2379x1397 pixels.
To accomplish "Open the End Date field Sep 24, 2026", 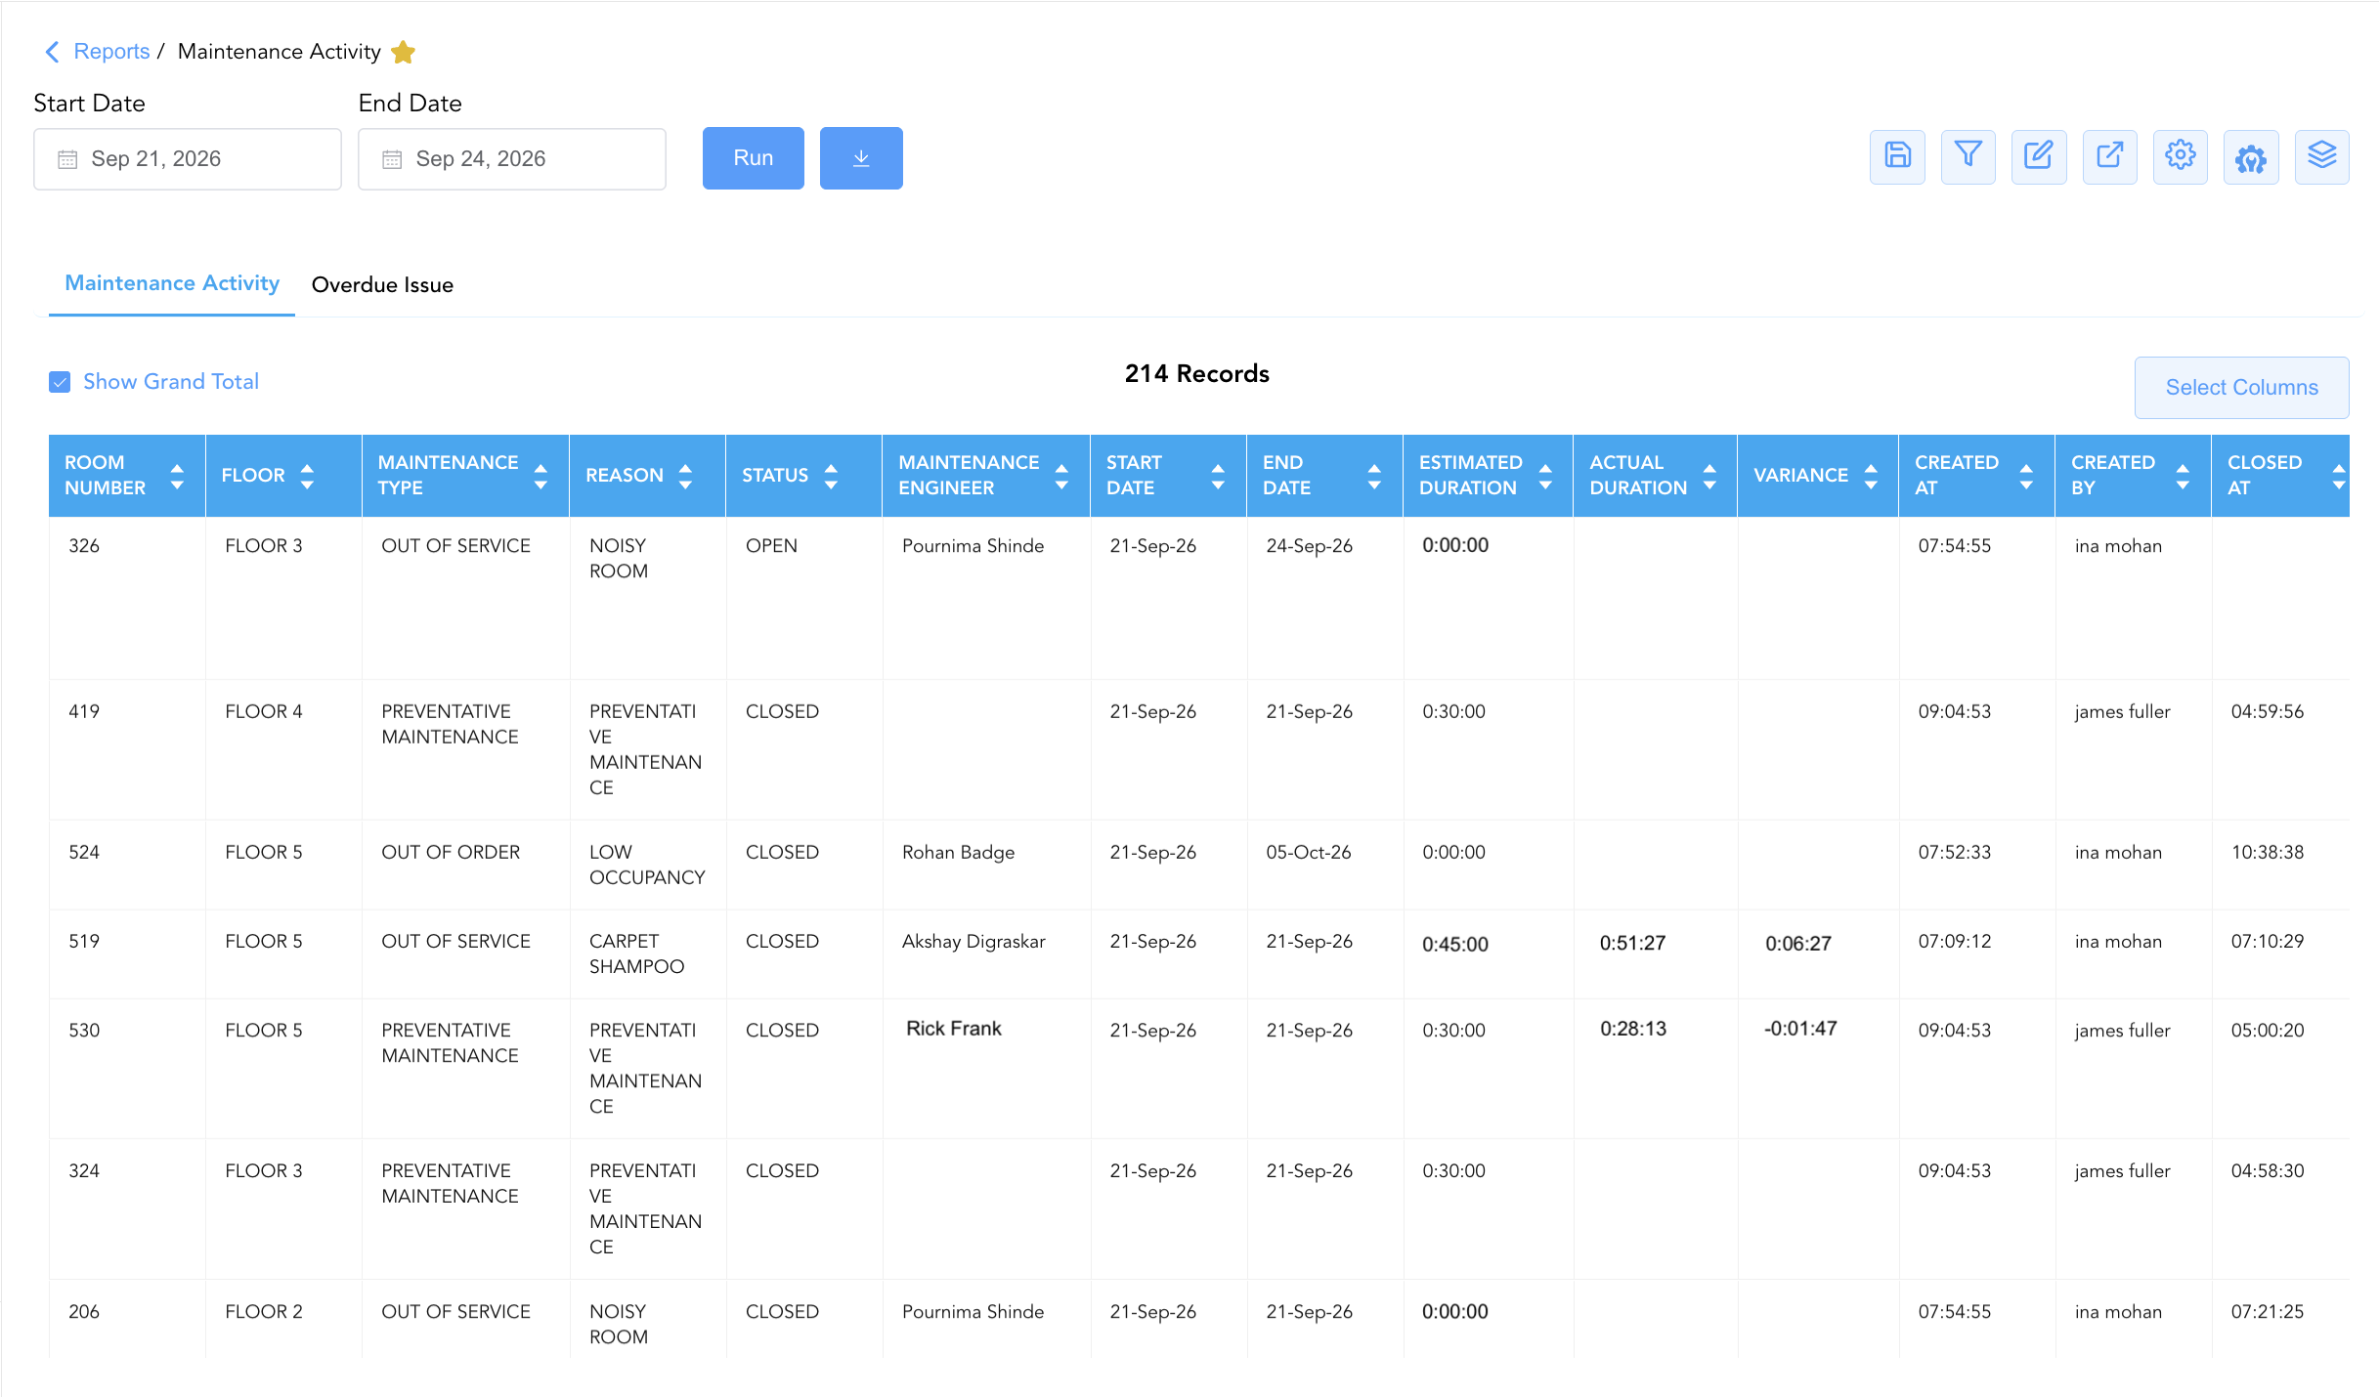I will (x=512, y=159).
